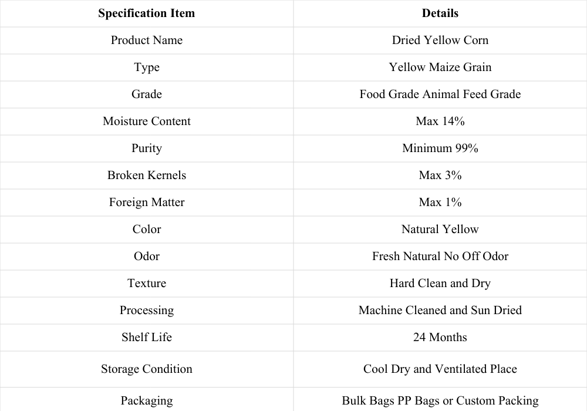This screenshot has width=587, height=411.
Task: Select the Grade row label
Action: click(x=146, y=94)
